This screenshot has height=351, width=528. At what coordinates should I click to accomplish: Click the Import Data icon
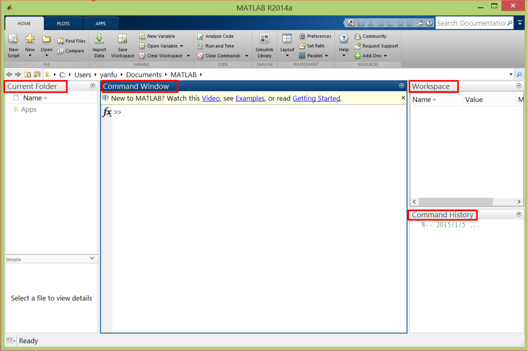(99, 39)
